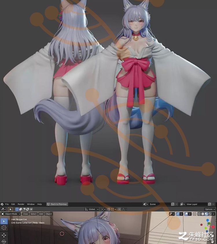This screenshot has width=217, height=244.
Task: Select the Rotate tool in the toolbar
Action: (x=4, y=242)
